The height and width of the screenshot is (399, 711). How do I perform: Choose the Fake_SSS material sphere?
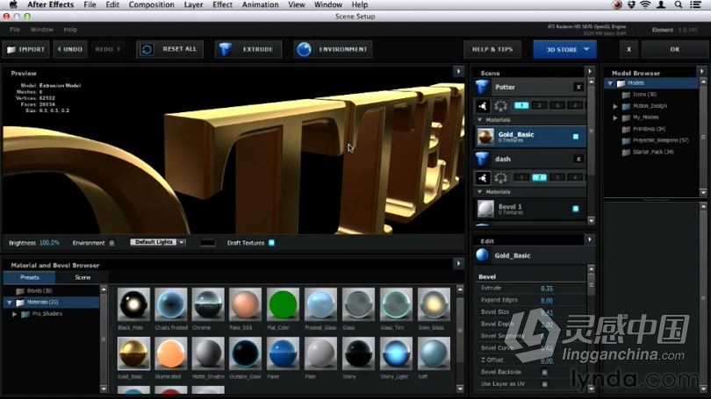coord(245,304)
